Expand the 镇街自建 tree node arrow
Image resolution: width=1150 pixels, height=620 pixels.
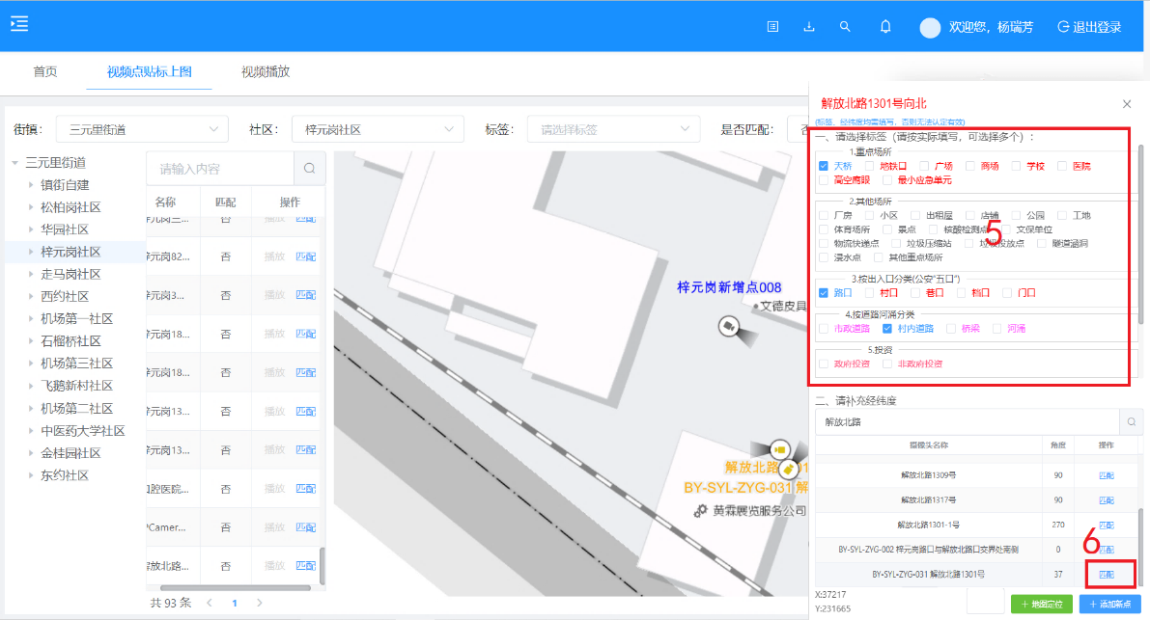pos(31,185)
